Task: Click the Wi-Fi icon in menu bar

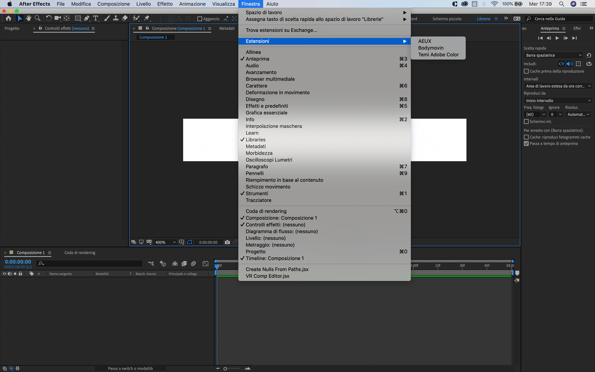Action: [x=495, y=4]
